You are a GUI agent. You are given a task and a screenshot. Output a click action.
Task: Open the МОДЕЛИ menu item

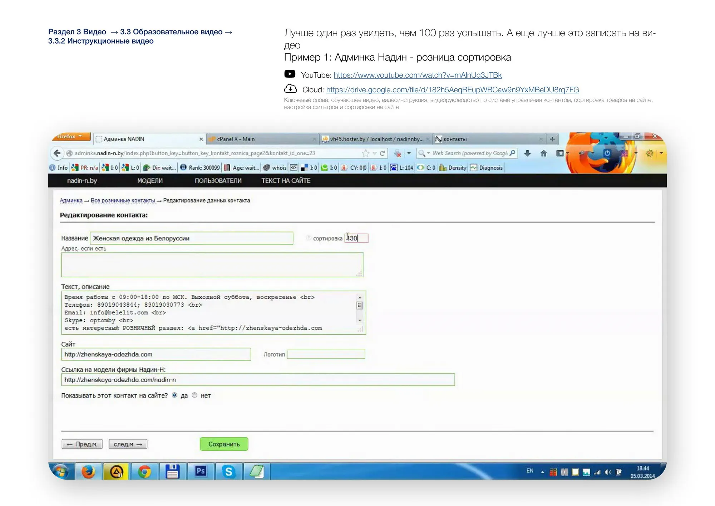(150, 181)
